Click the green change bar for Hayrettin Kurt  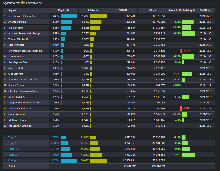(x=188, y=56)
